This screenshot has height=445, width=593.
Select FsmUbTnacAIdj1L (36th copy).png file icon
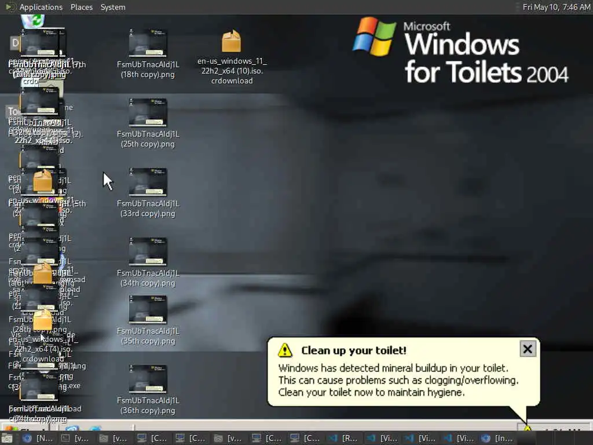(x=148, y=379)
